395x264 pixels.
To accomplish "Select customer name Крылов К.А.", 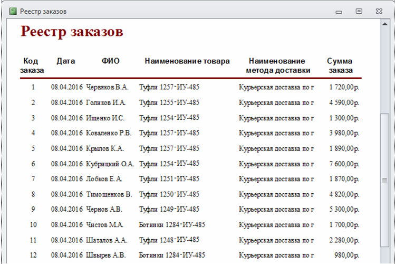I will coord(105,148).
